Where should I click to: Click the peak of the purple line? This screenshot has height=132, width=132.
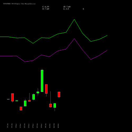coord(74,39)
